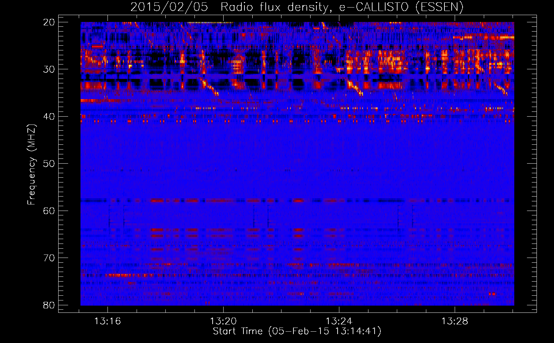The width and height of the screenshot is (554, 343).
Task: Click the 80 MHz frequency tick label
Action: 49,305
